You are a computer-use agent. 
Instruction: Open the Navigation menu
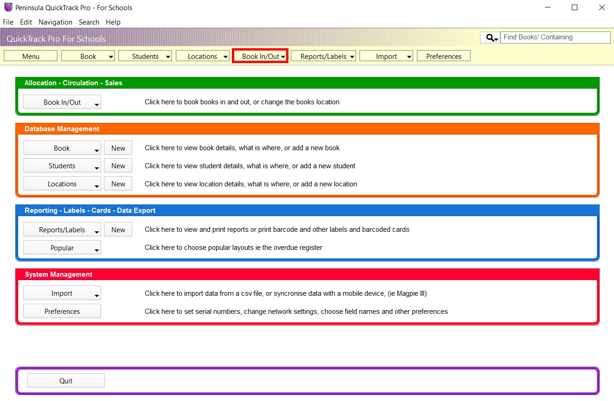[x=55, y=22]
